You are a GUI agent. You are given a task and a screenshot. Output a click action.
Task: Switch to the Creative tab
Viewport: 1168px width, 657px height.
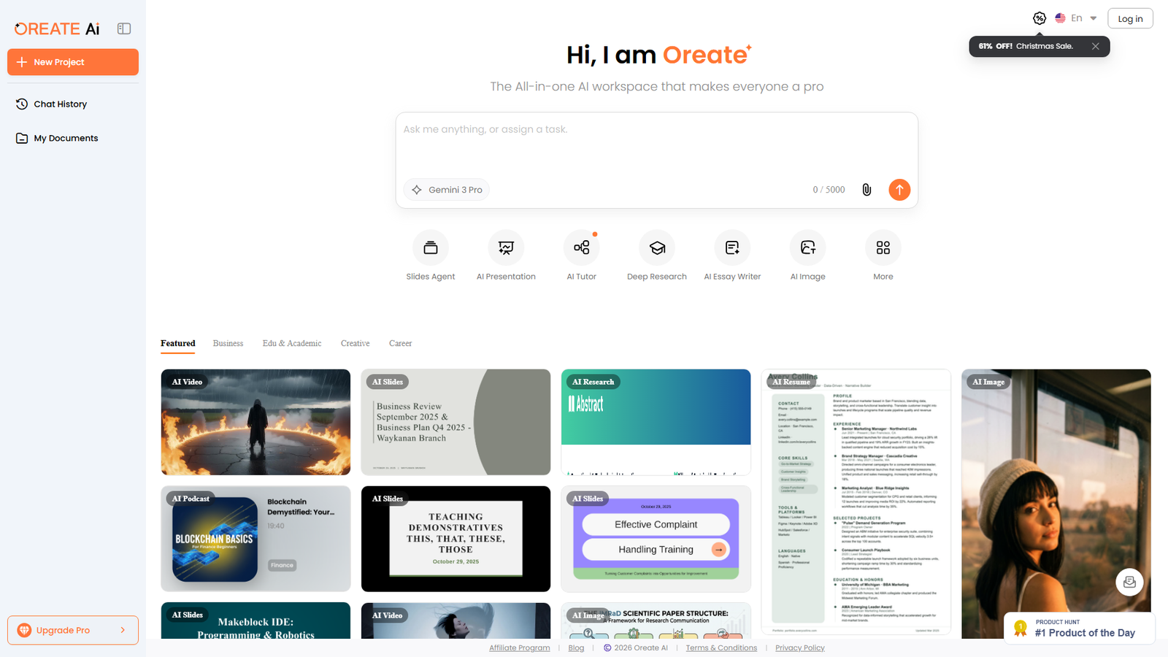pyautogui.click(x=355, y=343)
